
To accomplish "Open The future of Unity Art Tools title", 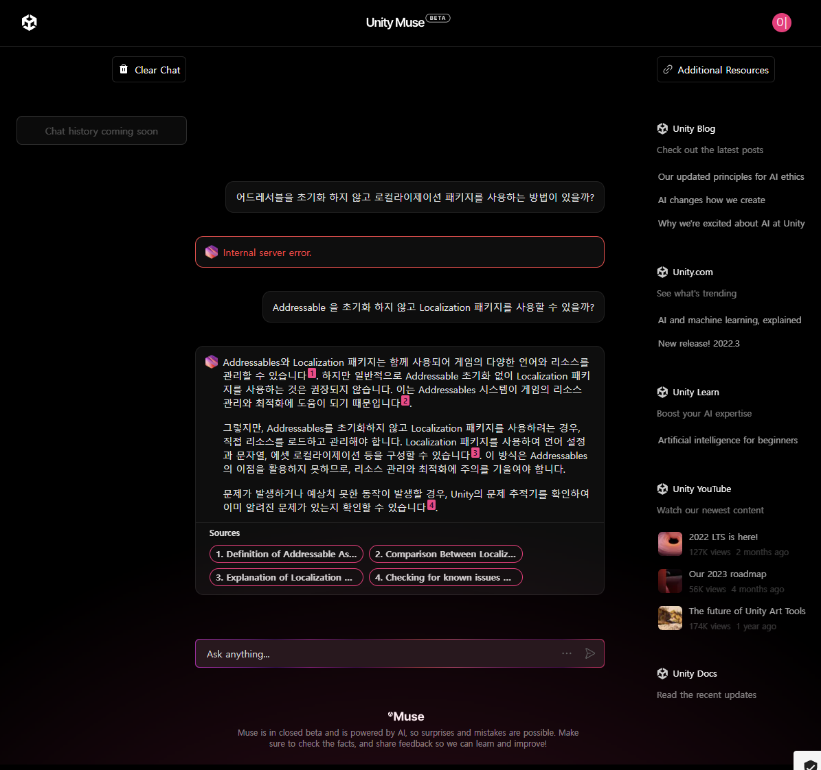I will tap(747, 611).
